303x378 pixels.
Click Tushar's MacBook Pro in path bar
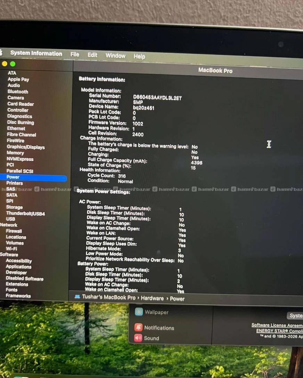[x=109, y=297]
